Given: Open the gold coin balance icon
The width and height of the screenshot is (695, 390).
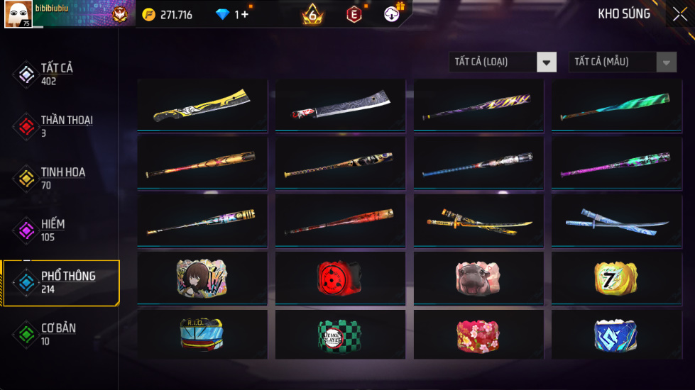Looking at the screenshot, I should (149, 15).
